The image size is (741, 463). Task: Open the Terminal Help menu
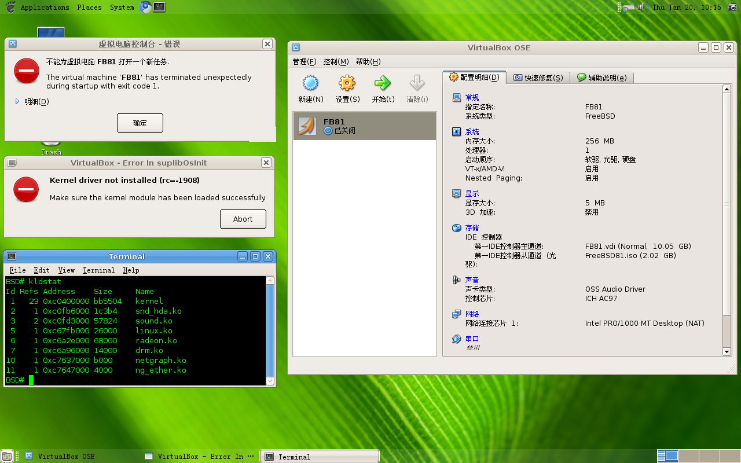tap(131, 270)
